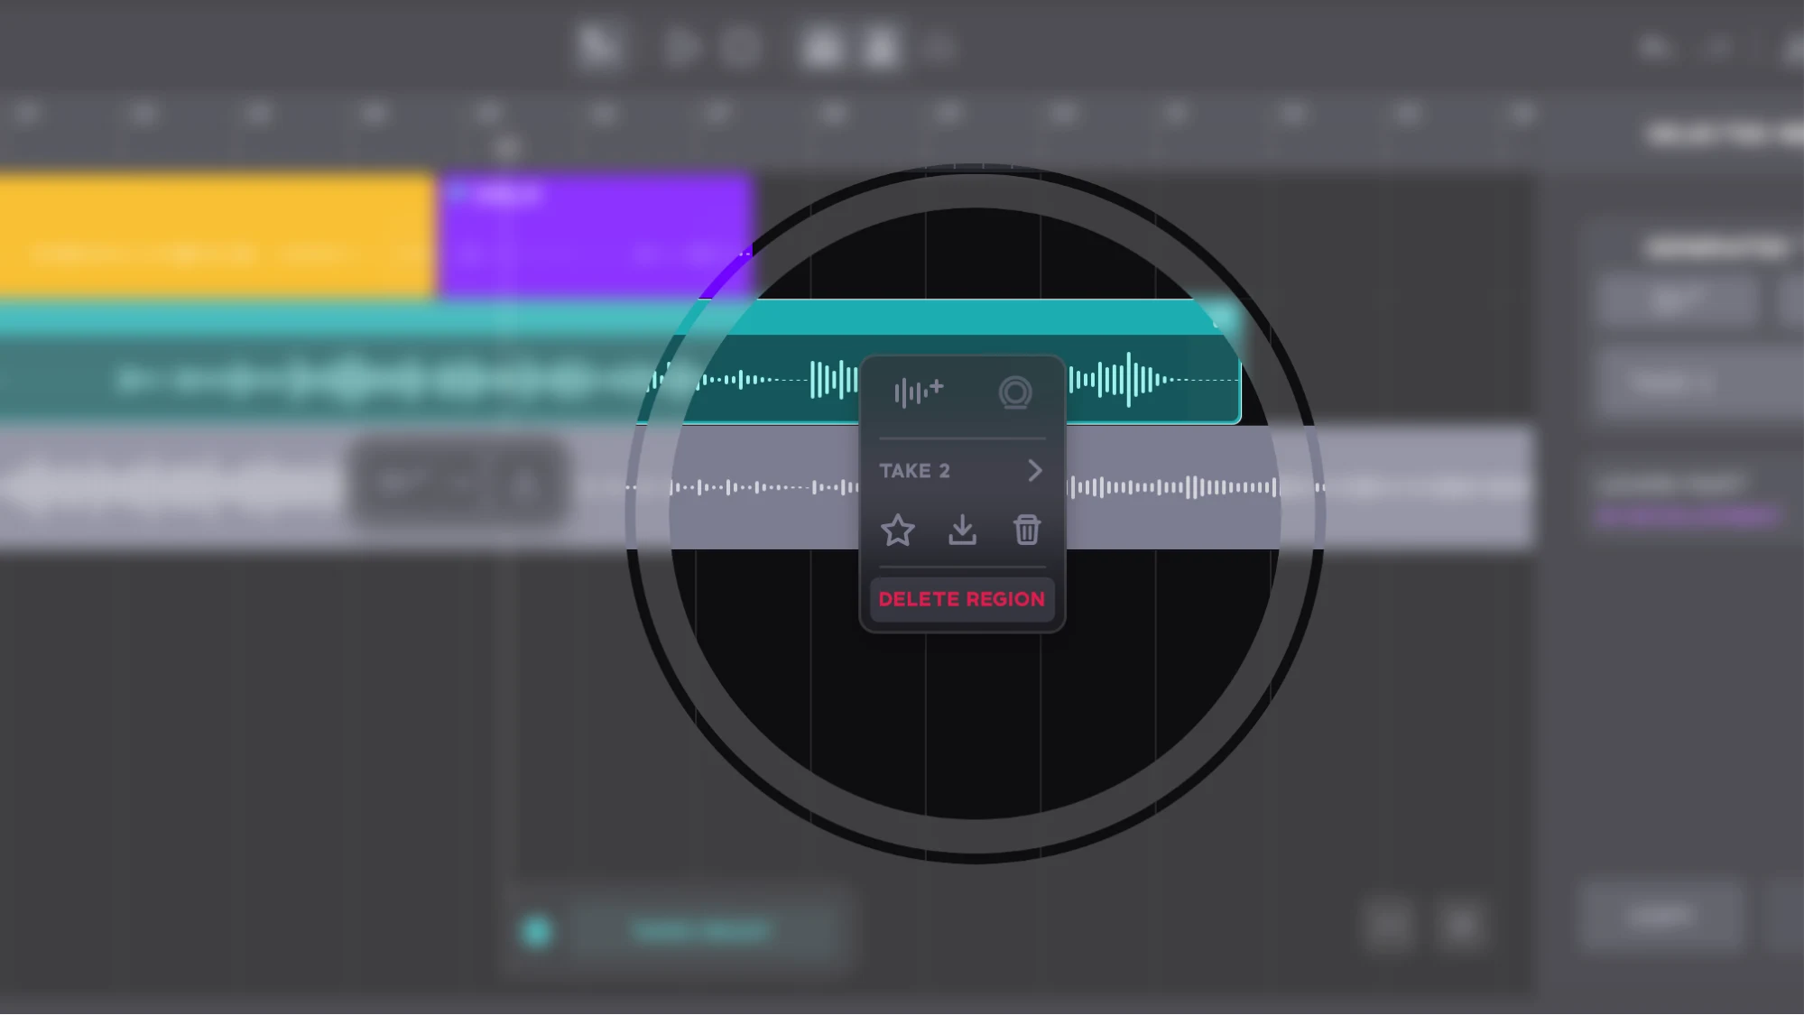Click the blurred circular button beside play

coord(740,47)
